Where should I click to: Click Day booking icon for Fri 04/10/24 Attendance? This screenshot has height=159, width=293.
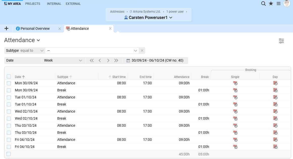tap(275, 140)
